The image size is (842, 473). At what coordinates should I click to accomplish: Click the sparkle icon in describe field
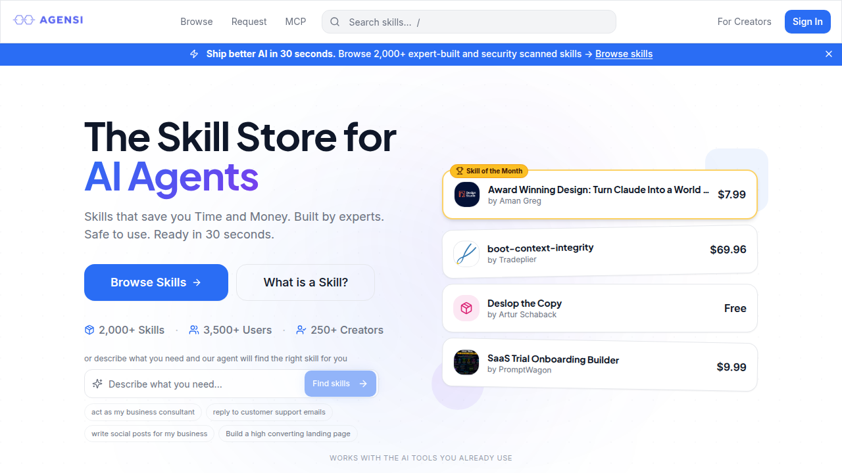[x=97, y=384]
